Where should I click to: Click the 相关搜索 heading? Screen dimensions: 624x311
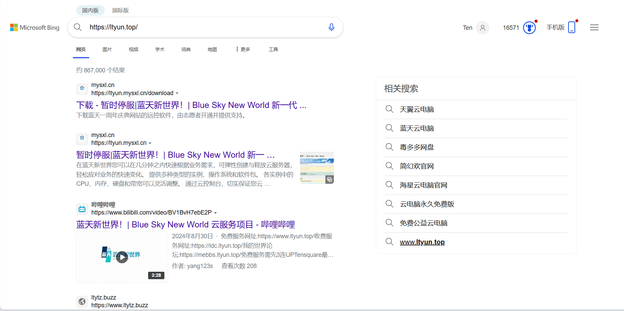point(401,89)
